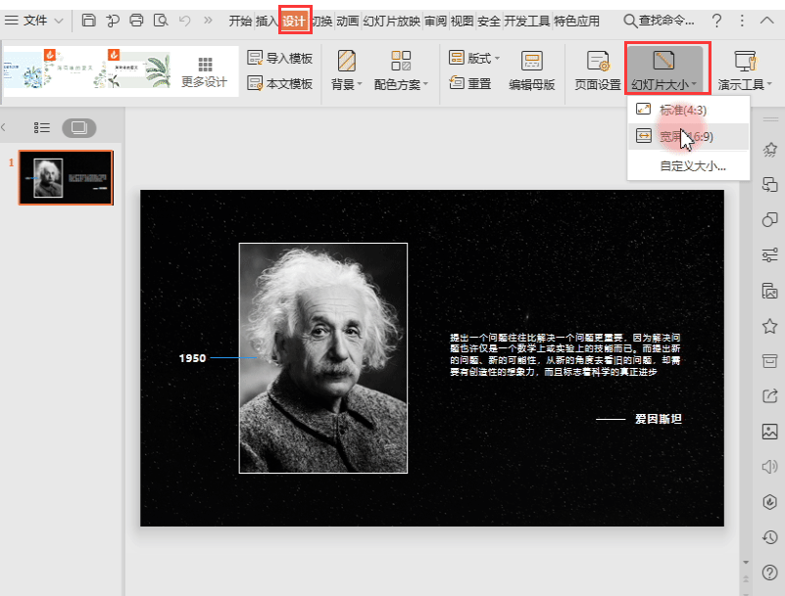Select slide 1 thumbnail in panel

66,177
